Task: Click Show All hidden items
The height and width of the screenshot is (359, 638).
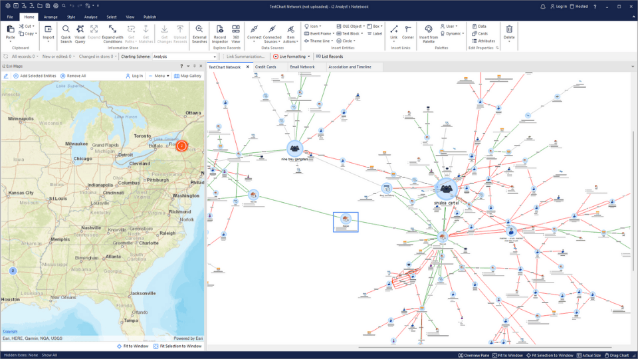Action: [49, 355]
